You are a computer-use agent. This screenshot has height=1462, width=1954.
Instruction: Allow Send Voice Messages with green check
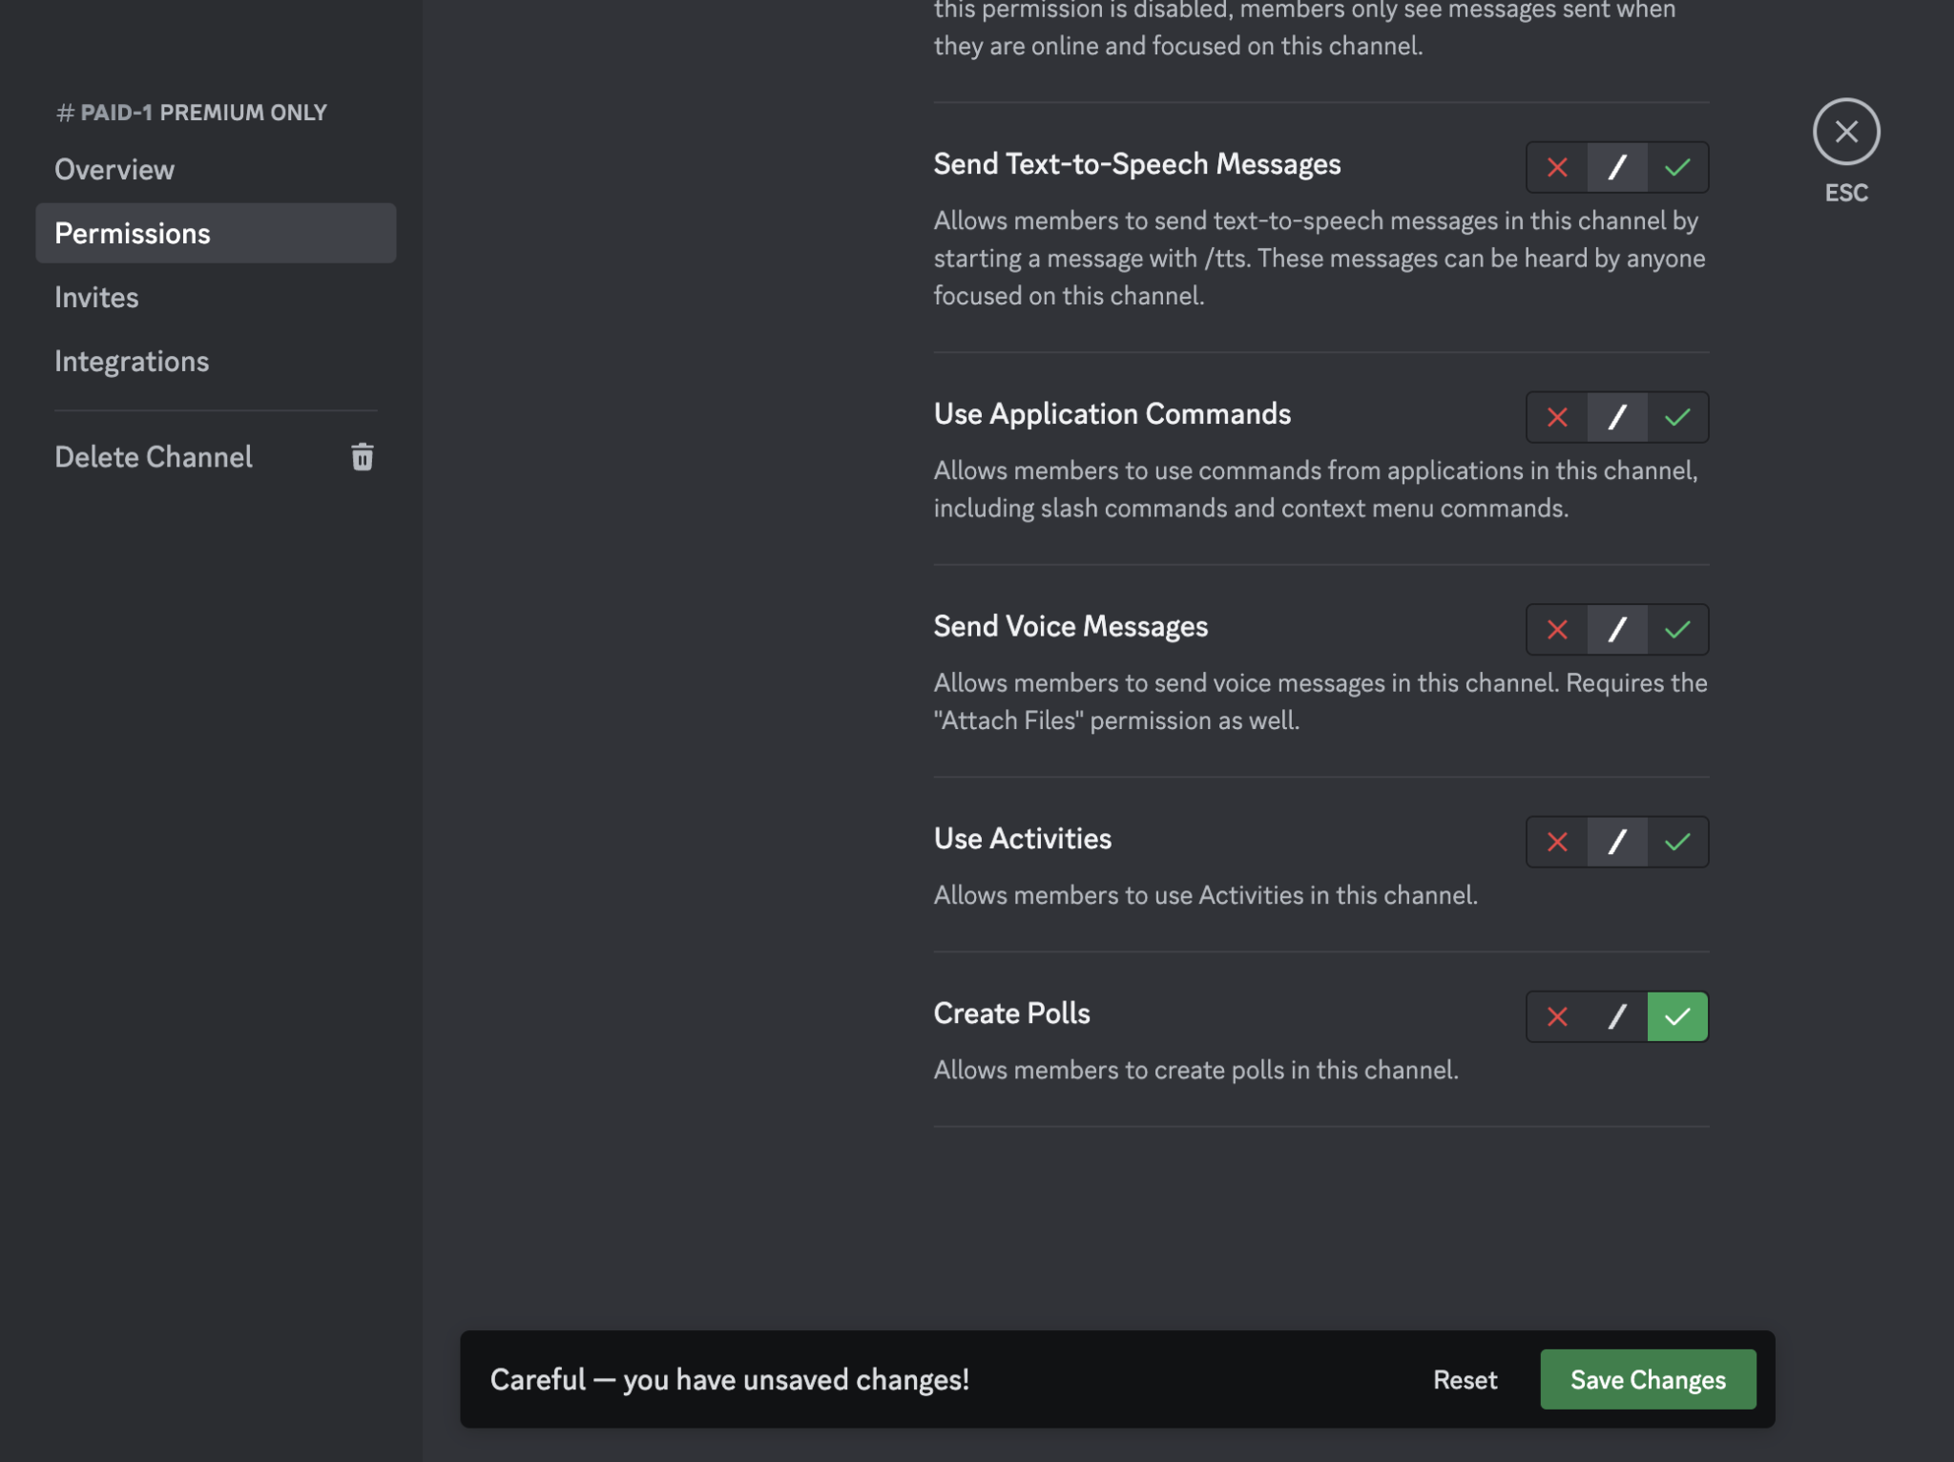[x=1677, y=630]
